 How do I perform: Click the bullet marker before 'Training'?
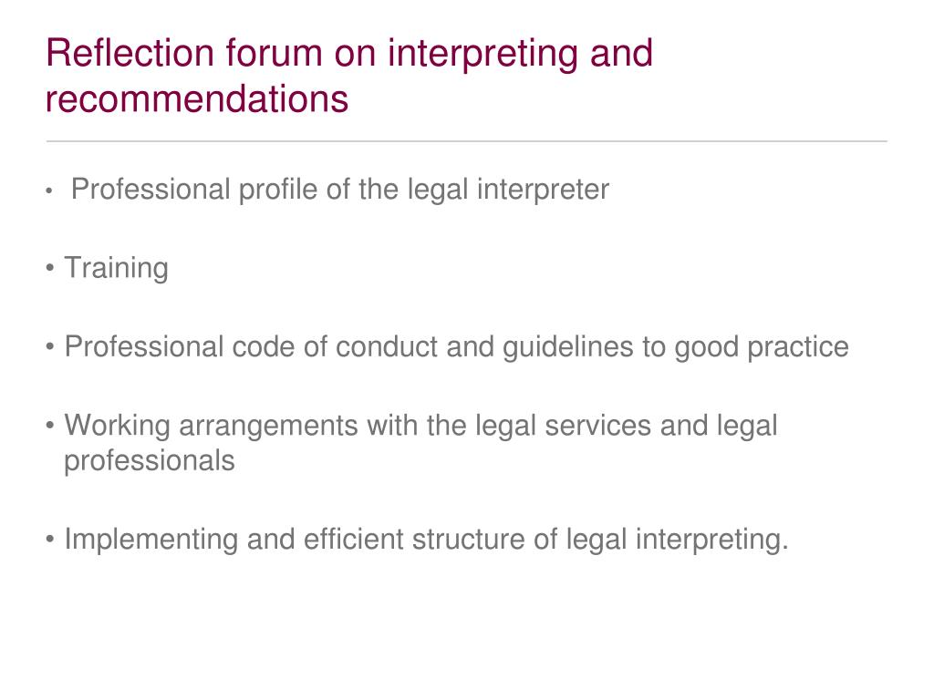[x=50, y=268]
